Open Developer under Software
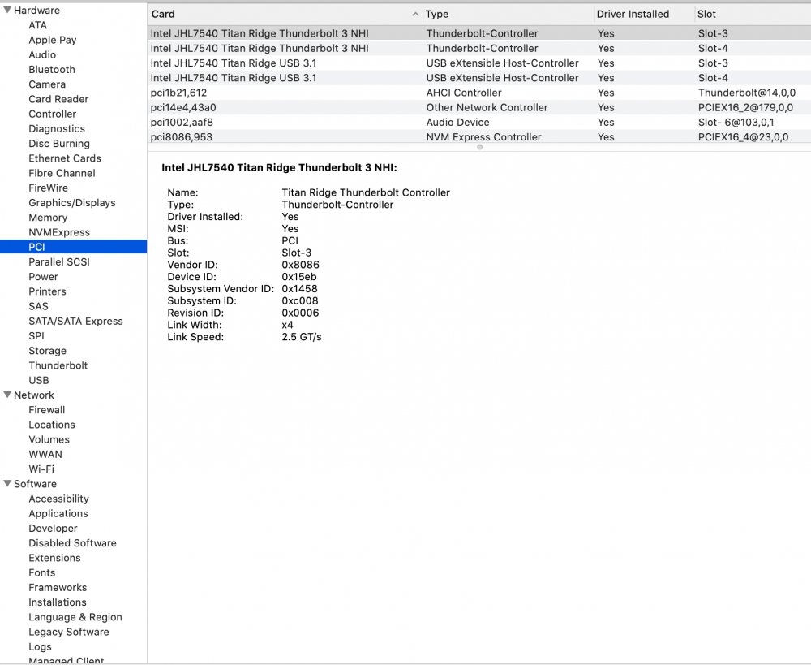The image size is (811, 665). (x=53, y=528)
